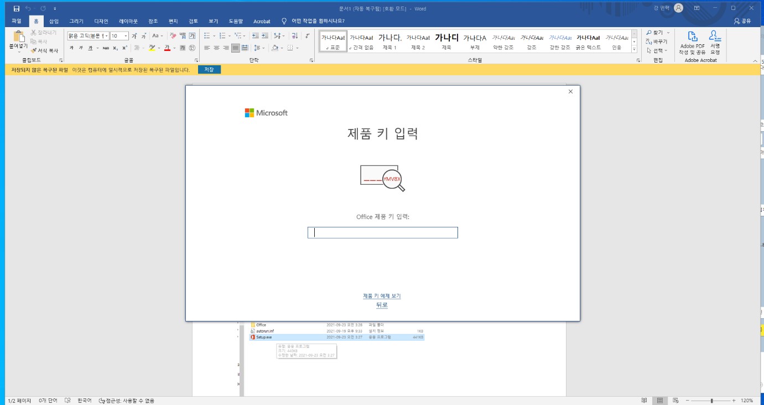Click the text highlight color pen icon
The width and height of the screenshot is (764, 405).
152,48
